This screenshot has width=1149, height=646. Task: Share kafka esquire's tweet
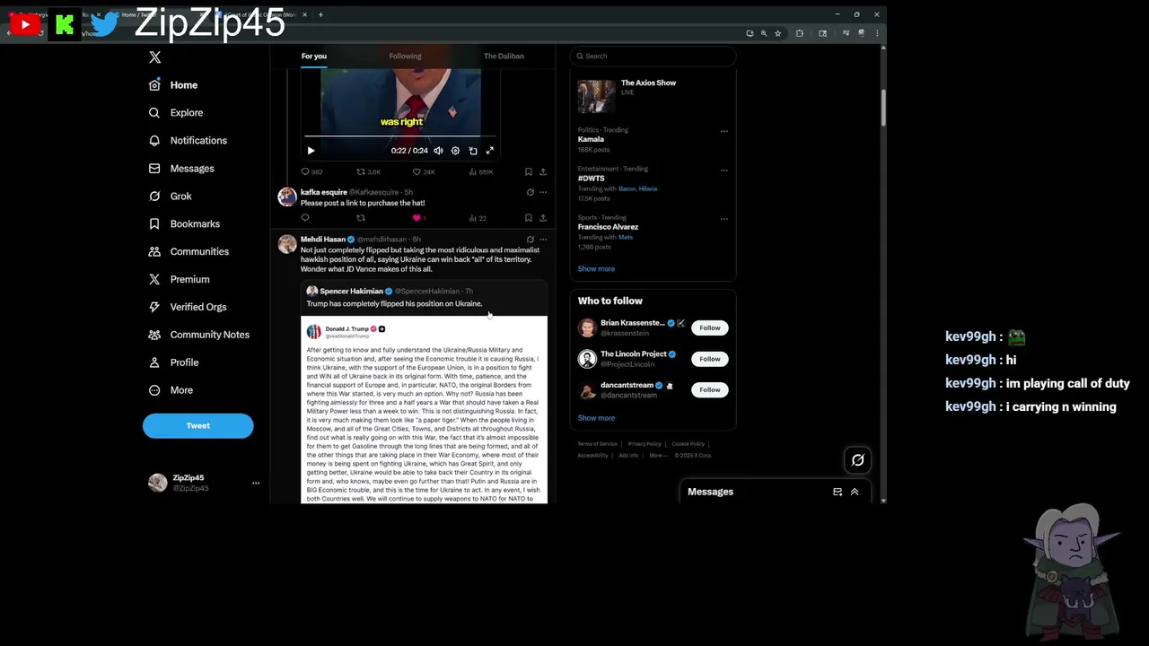point(543,218)
